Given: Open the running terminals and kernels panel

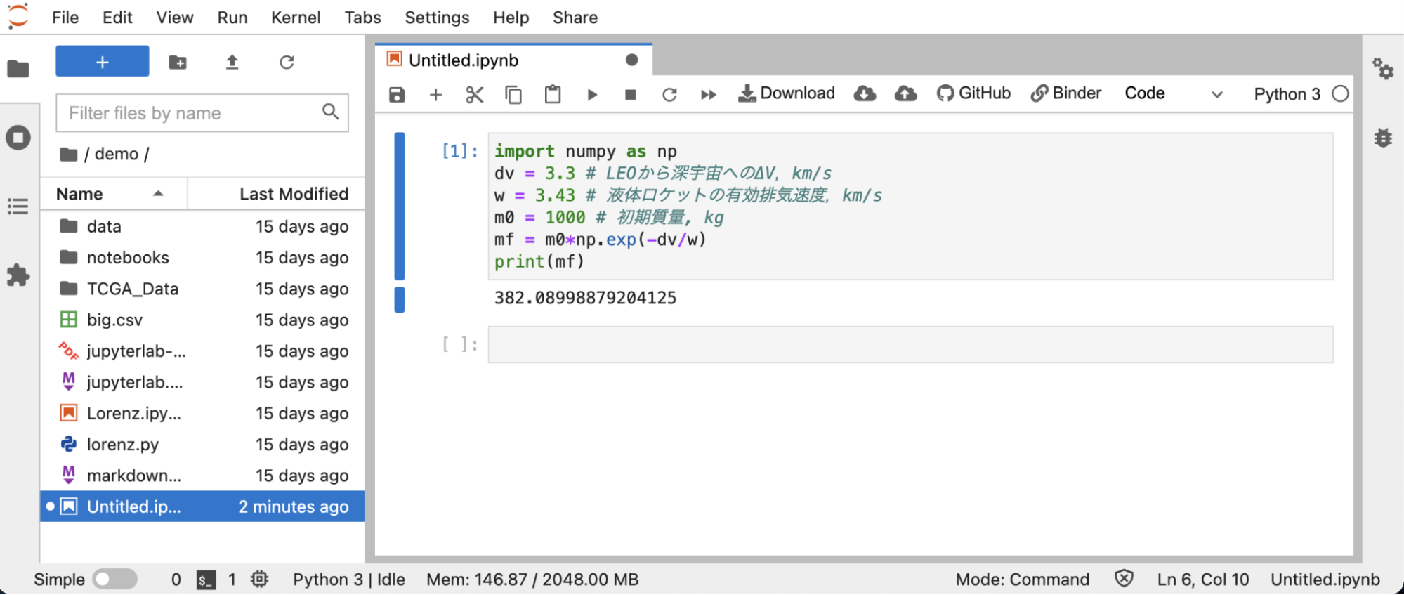Looking at the screenshot, I should coord(18,137).
